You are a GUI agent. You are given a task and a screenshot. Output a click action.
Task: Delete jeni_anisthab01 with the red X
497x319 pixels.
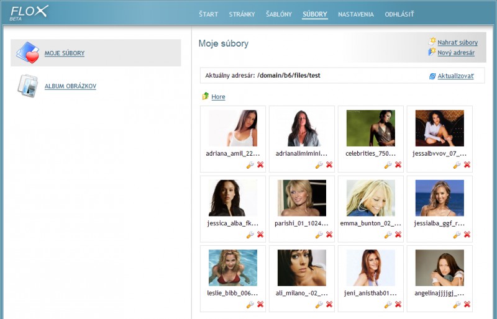click(x=398, y=305)
